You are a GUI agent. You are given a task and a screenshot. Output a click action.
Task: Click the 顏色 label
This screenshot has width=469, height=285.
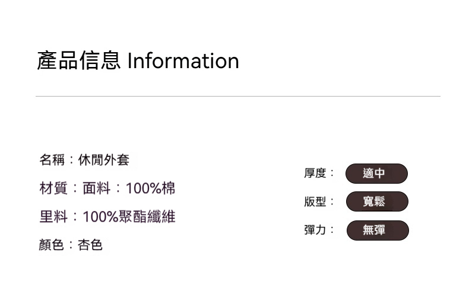click(52, 245)
